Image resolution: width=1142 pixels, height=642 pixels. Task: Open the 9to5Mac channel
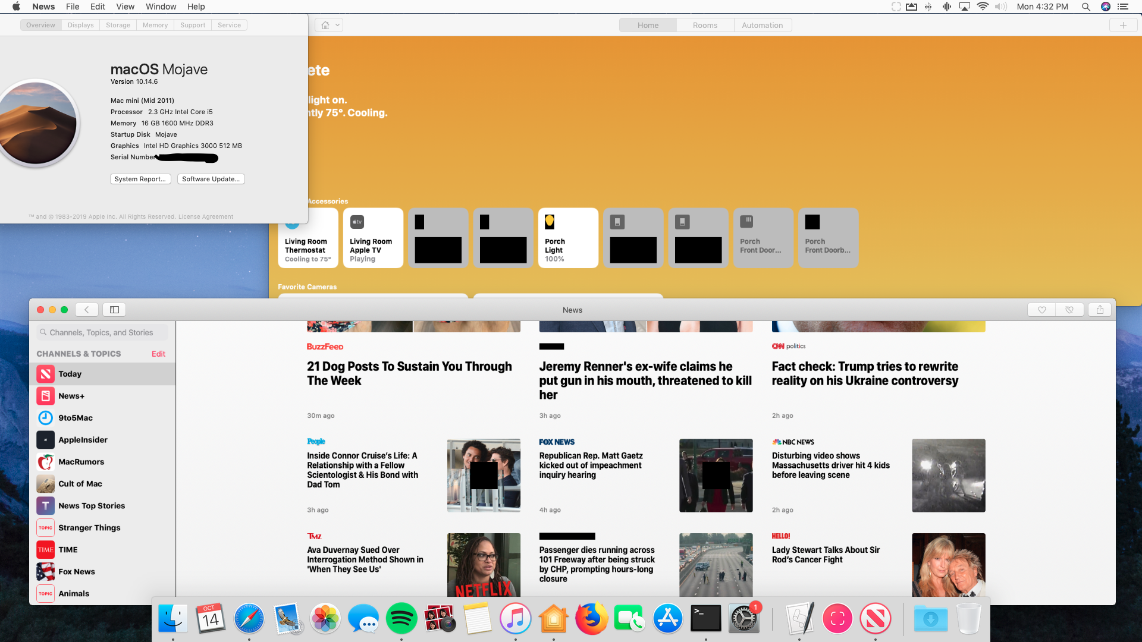(76, 418)
